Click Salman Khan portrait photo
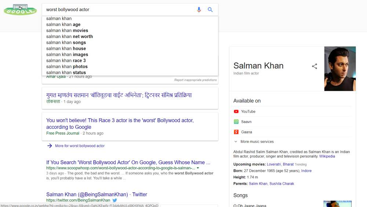 [x=340, y=69]
